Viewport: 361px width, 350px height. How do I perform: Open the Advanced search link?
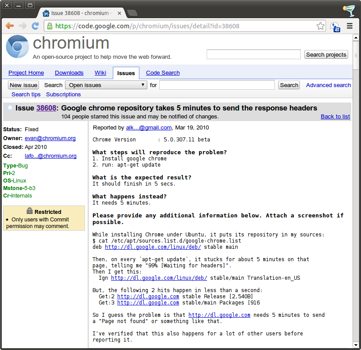point(328,85)
